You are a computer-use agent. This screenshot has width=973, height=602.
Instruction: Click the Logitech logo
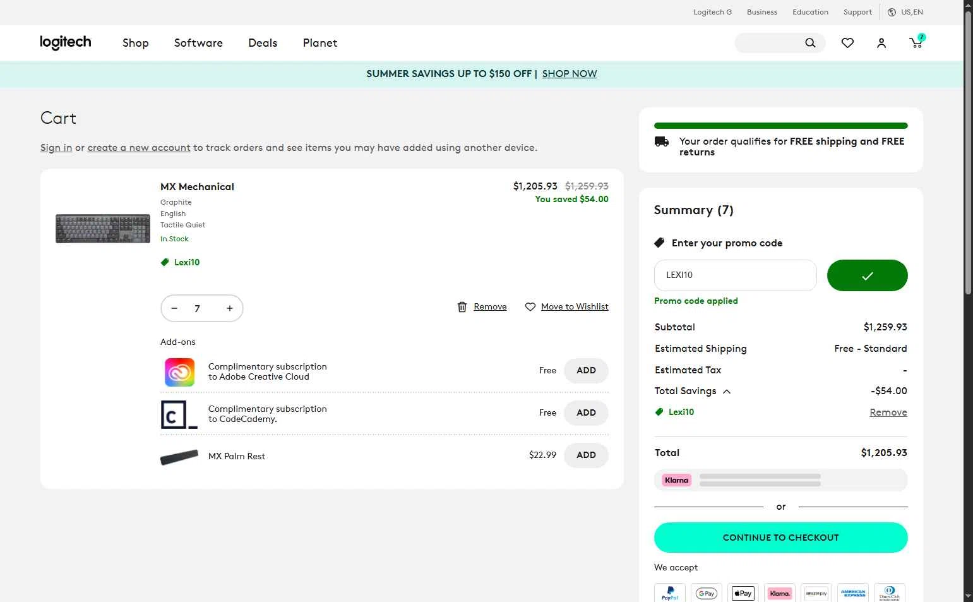pyautogui.click(x=66, y=42)
